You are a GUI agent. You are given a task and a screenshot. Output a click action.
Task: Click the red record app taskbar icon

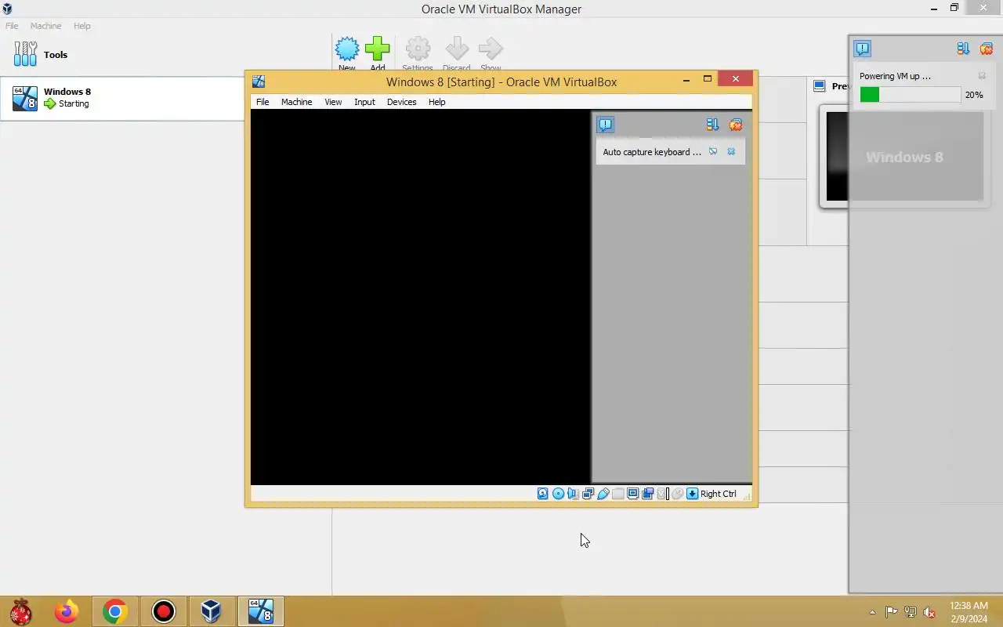click(x=164, y=611)
